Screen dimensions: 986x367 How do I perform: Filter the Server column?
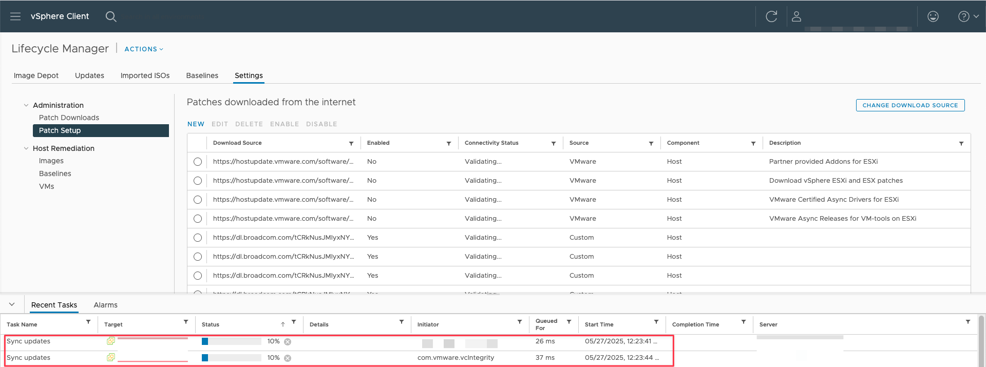click(x=968, y=322)
